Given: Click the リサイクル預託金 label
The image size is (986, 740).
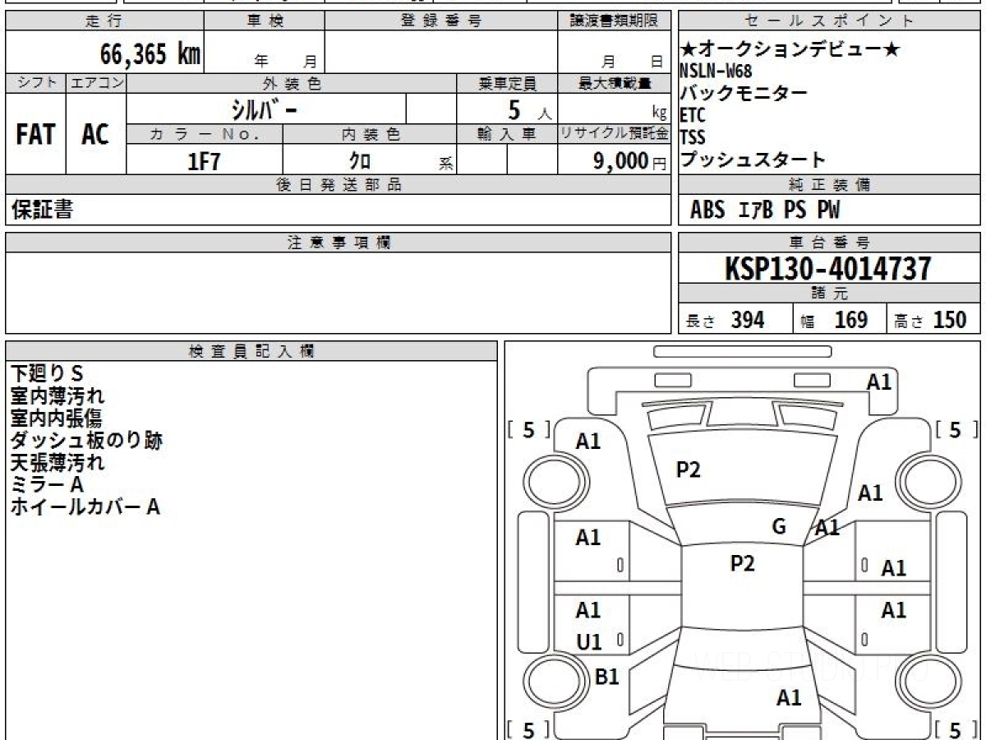Looking at the screenshot, I should (614, 134).
